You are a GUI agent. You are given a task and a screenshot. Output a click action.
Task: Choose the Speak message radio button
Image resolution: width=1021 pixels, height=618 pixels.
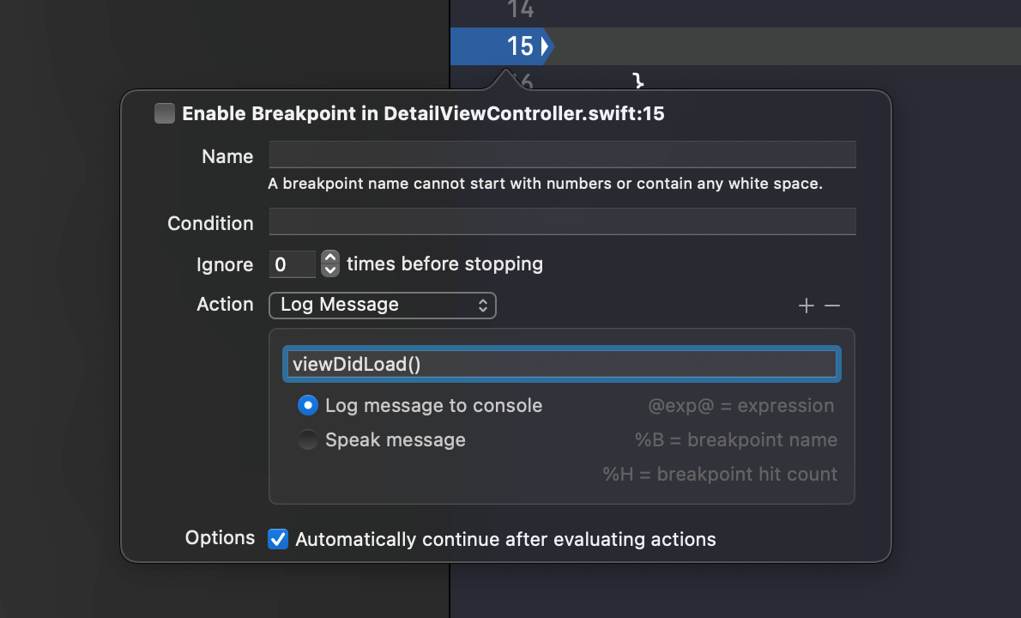tap(308, 440)
